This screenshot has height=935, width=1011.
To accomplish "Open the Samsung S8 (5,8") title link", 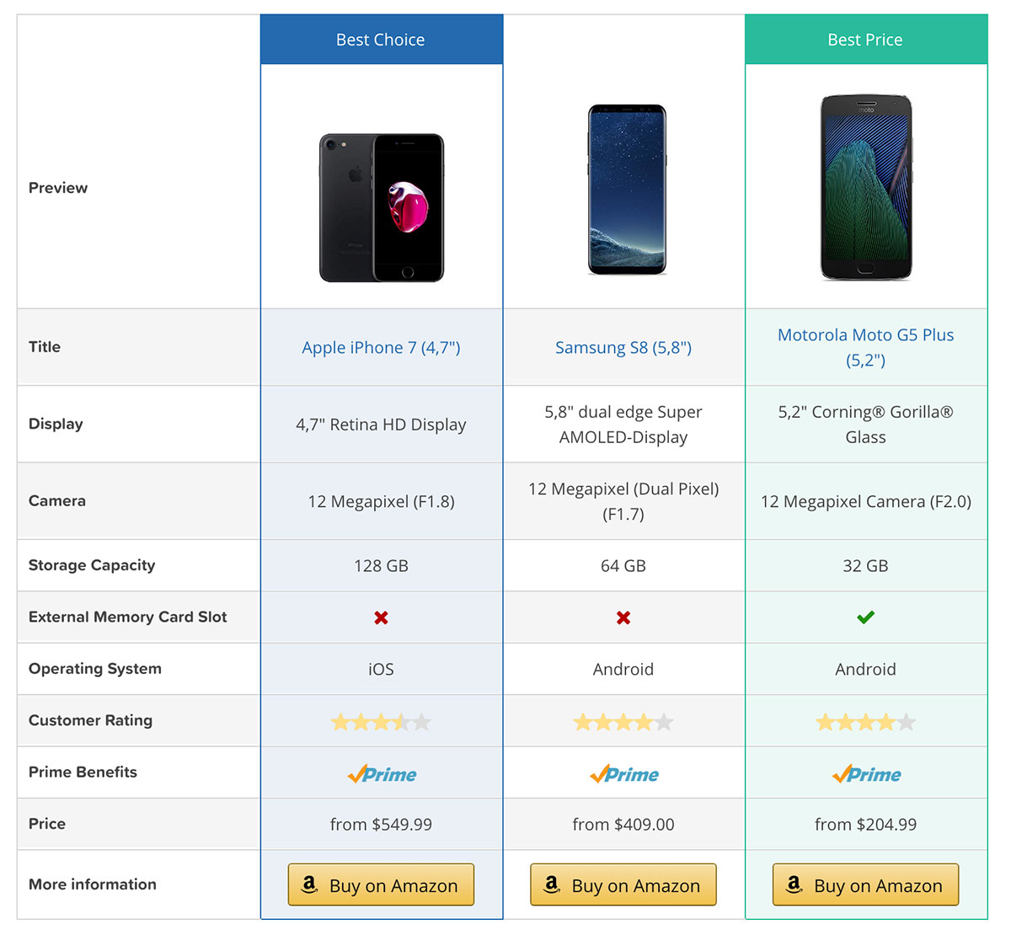I will click(623, 348).
